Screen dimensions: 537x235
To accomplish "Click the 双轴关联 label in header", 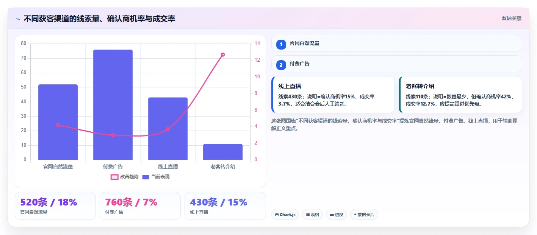I will pyautogui.click(x=512, y=19).
